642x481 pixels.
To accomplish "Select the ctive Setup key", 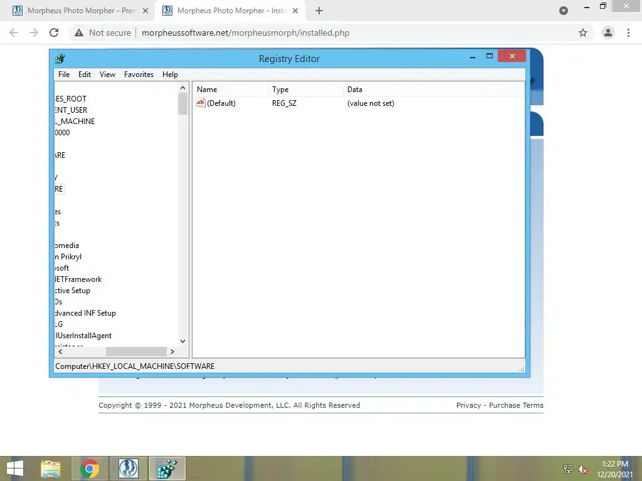I will [x=73, y=291].
